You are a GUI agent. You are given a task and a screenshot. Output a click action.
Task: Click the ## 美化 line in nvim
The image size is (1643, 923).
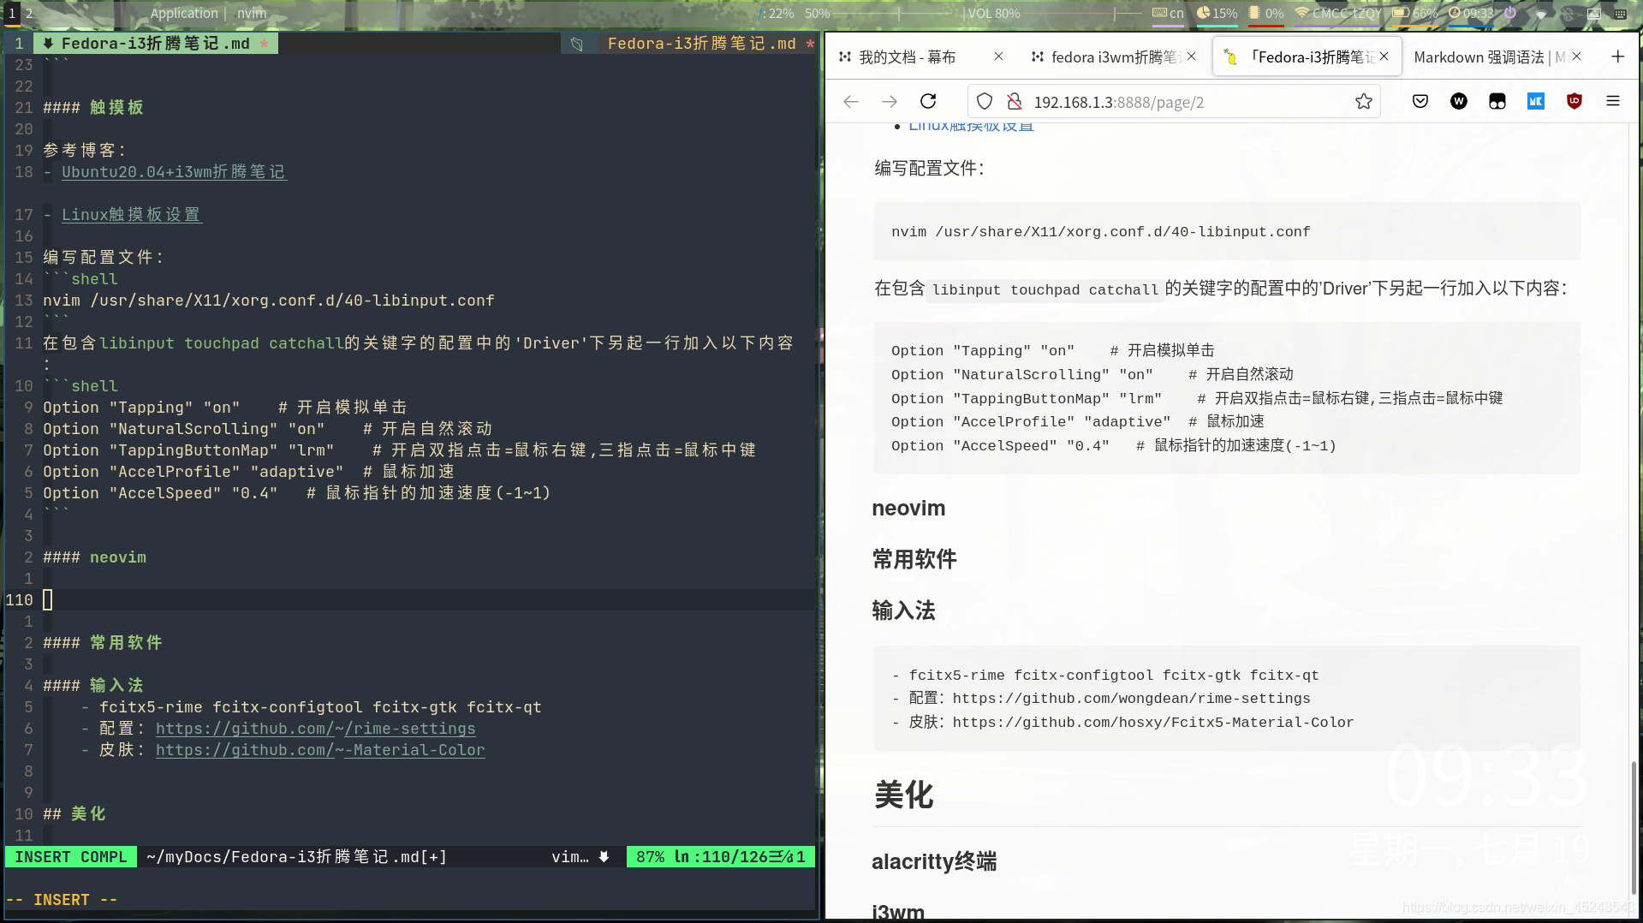pyautogui.click(x=74, y=813)
